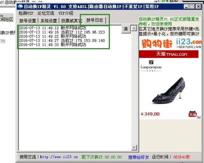Click the 天猫 TMALL.COM red banner
204x163 pixels.
click(x=169, y=54)
